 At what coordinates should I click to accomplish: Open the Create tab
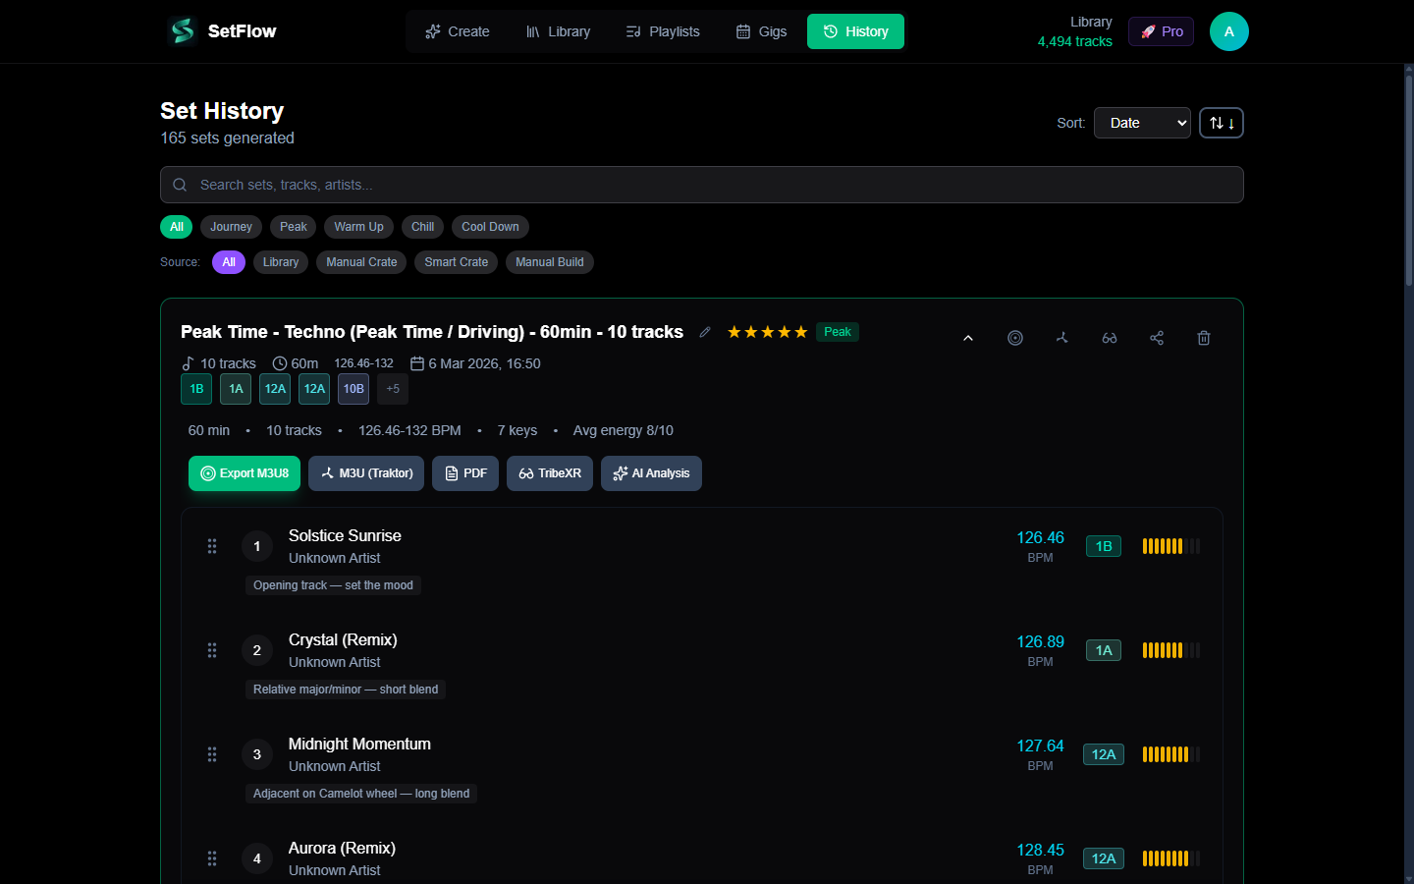tap(457, 31)
